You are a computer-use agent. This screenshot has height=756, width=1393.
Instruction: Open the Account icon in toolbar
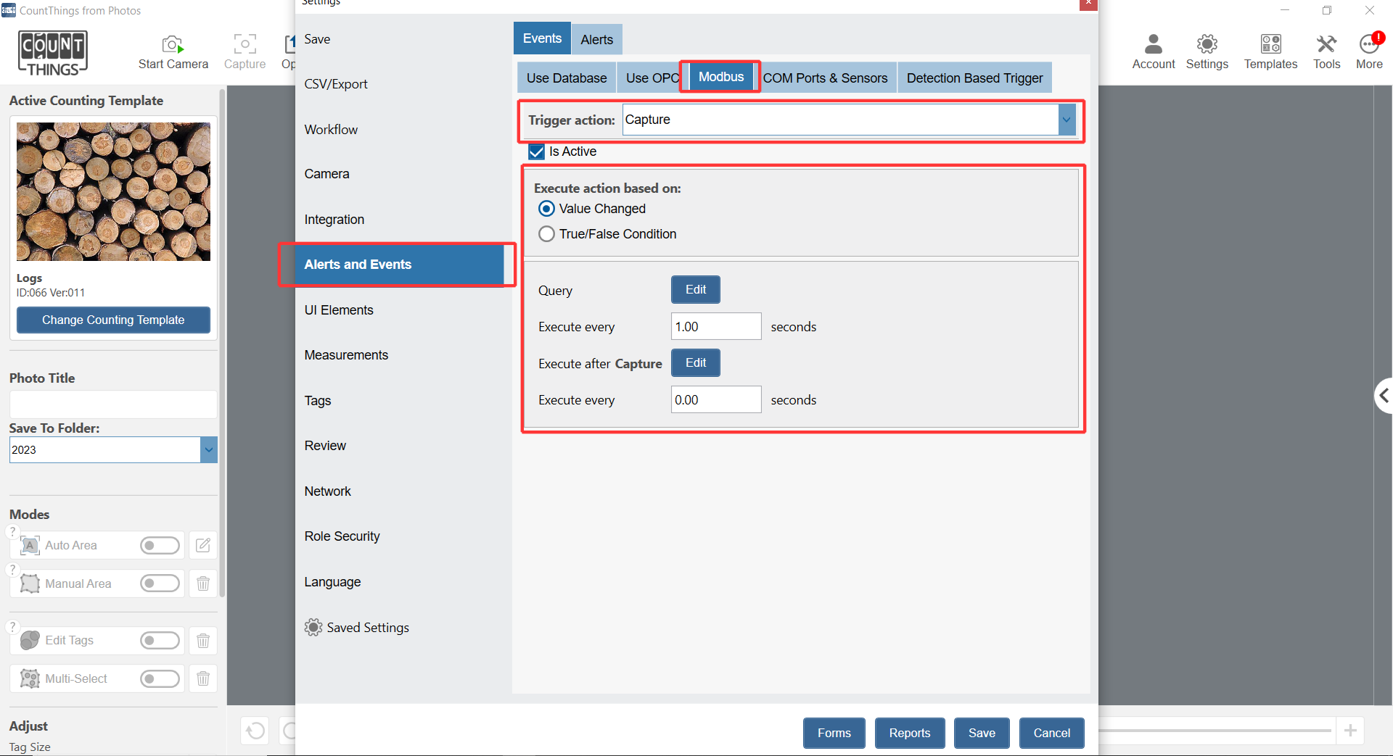click(1153, 45)
